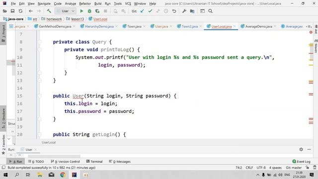Collapse the User constructor fold on line 15
This screenshot has width=318, height=179.
point(40,96)
